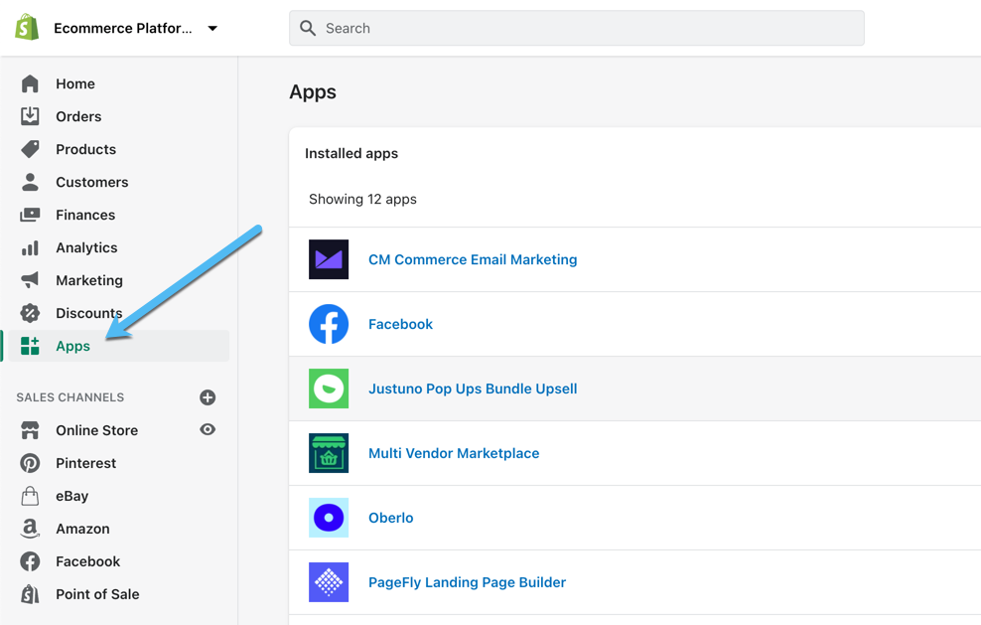This screenshot has height=625, width=981.
Task: Click CM Commerce Email Marketing app icon
Action: coord(329,259)
